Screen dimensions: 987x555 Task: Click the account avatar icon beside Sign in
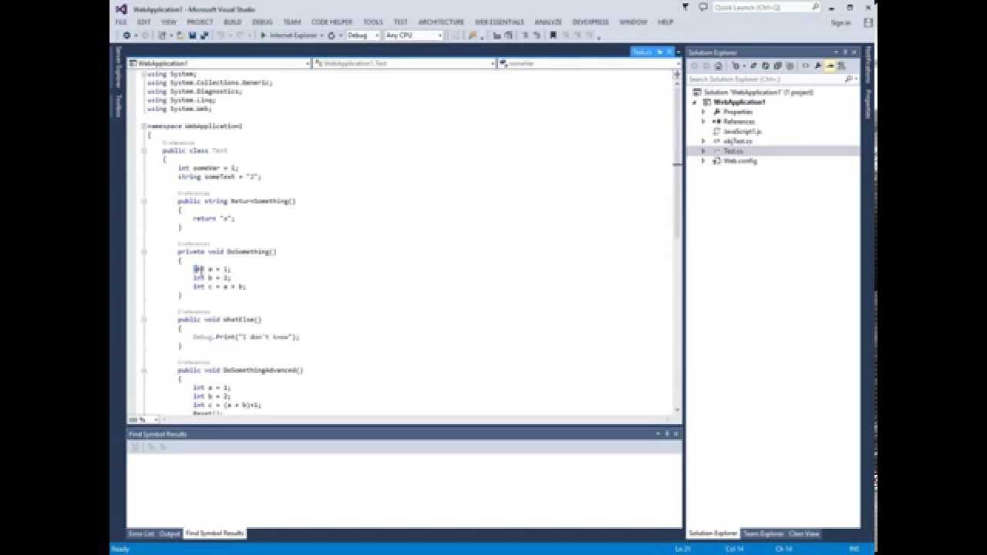click(868, 22)
